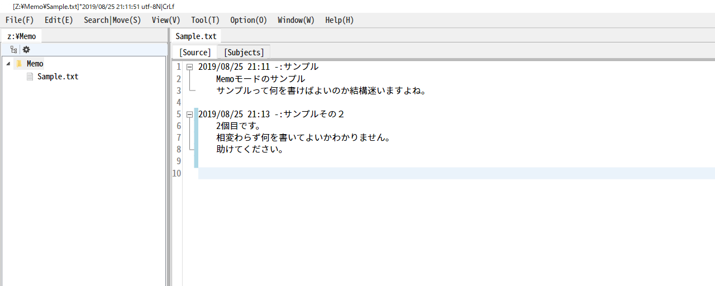Click the Memo folder icon
Screen dimensions: 715x286
[x=19, y=64]
